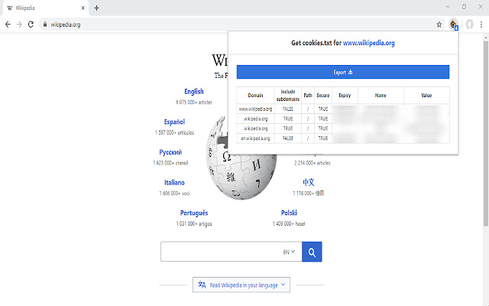Click the en.wikipedia.org domain cell
This screenshot has width=489, height=306.
tap(255, 138)
